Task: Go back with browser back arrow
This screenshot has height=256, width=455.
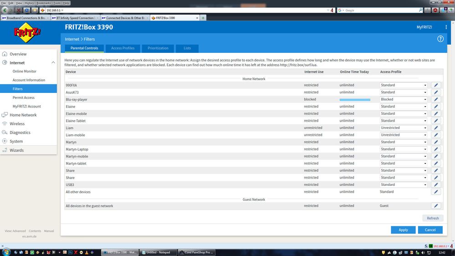Action: (x=5, y=10)
